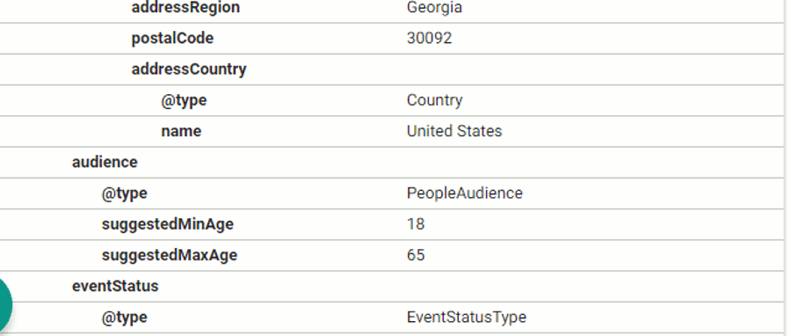Collapse the addressCountry nested property
Viewport: 791px width, 336px height.
(189, 69)
